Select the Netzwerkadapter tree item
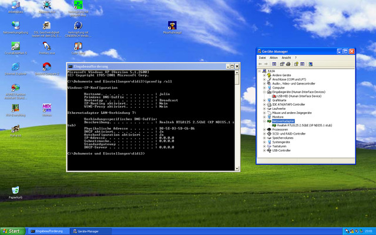 click(283, 122)
